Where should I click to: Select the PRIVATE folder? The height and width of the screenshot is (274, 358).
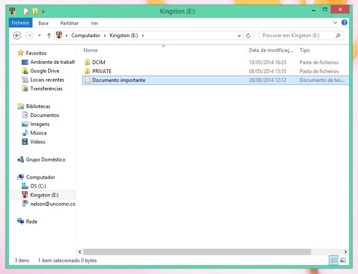[102, 71]
